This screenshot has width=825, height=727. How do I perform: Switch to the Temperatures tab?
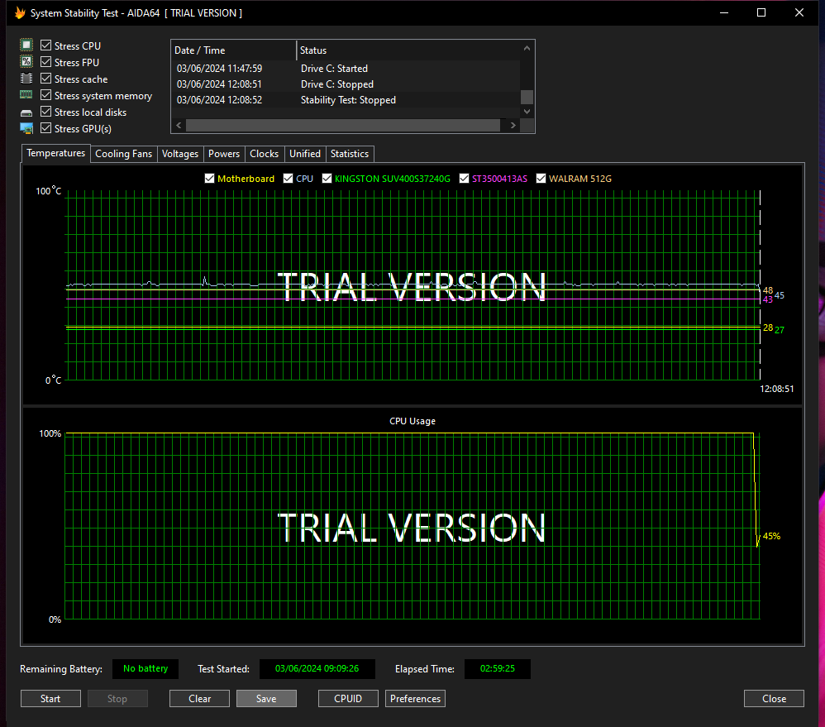pos(55,153)
